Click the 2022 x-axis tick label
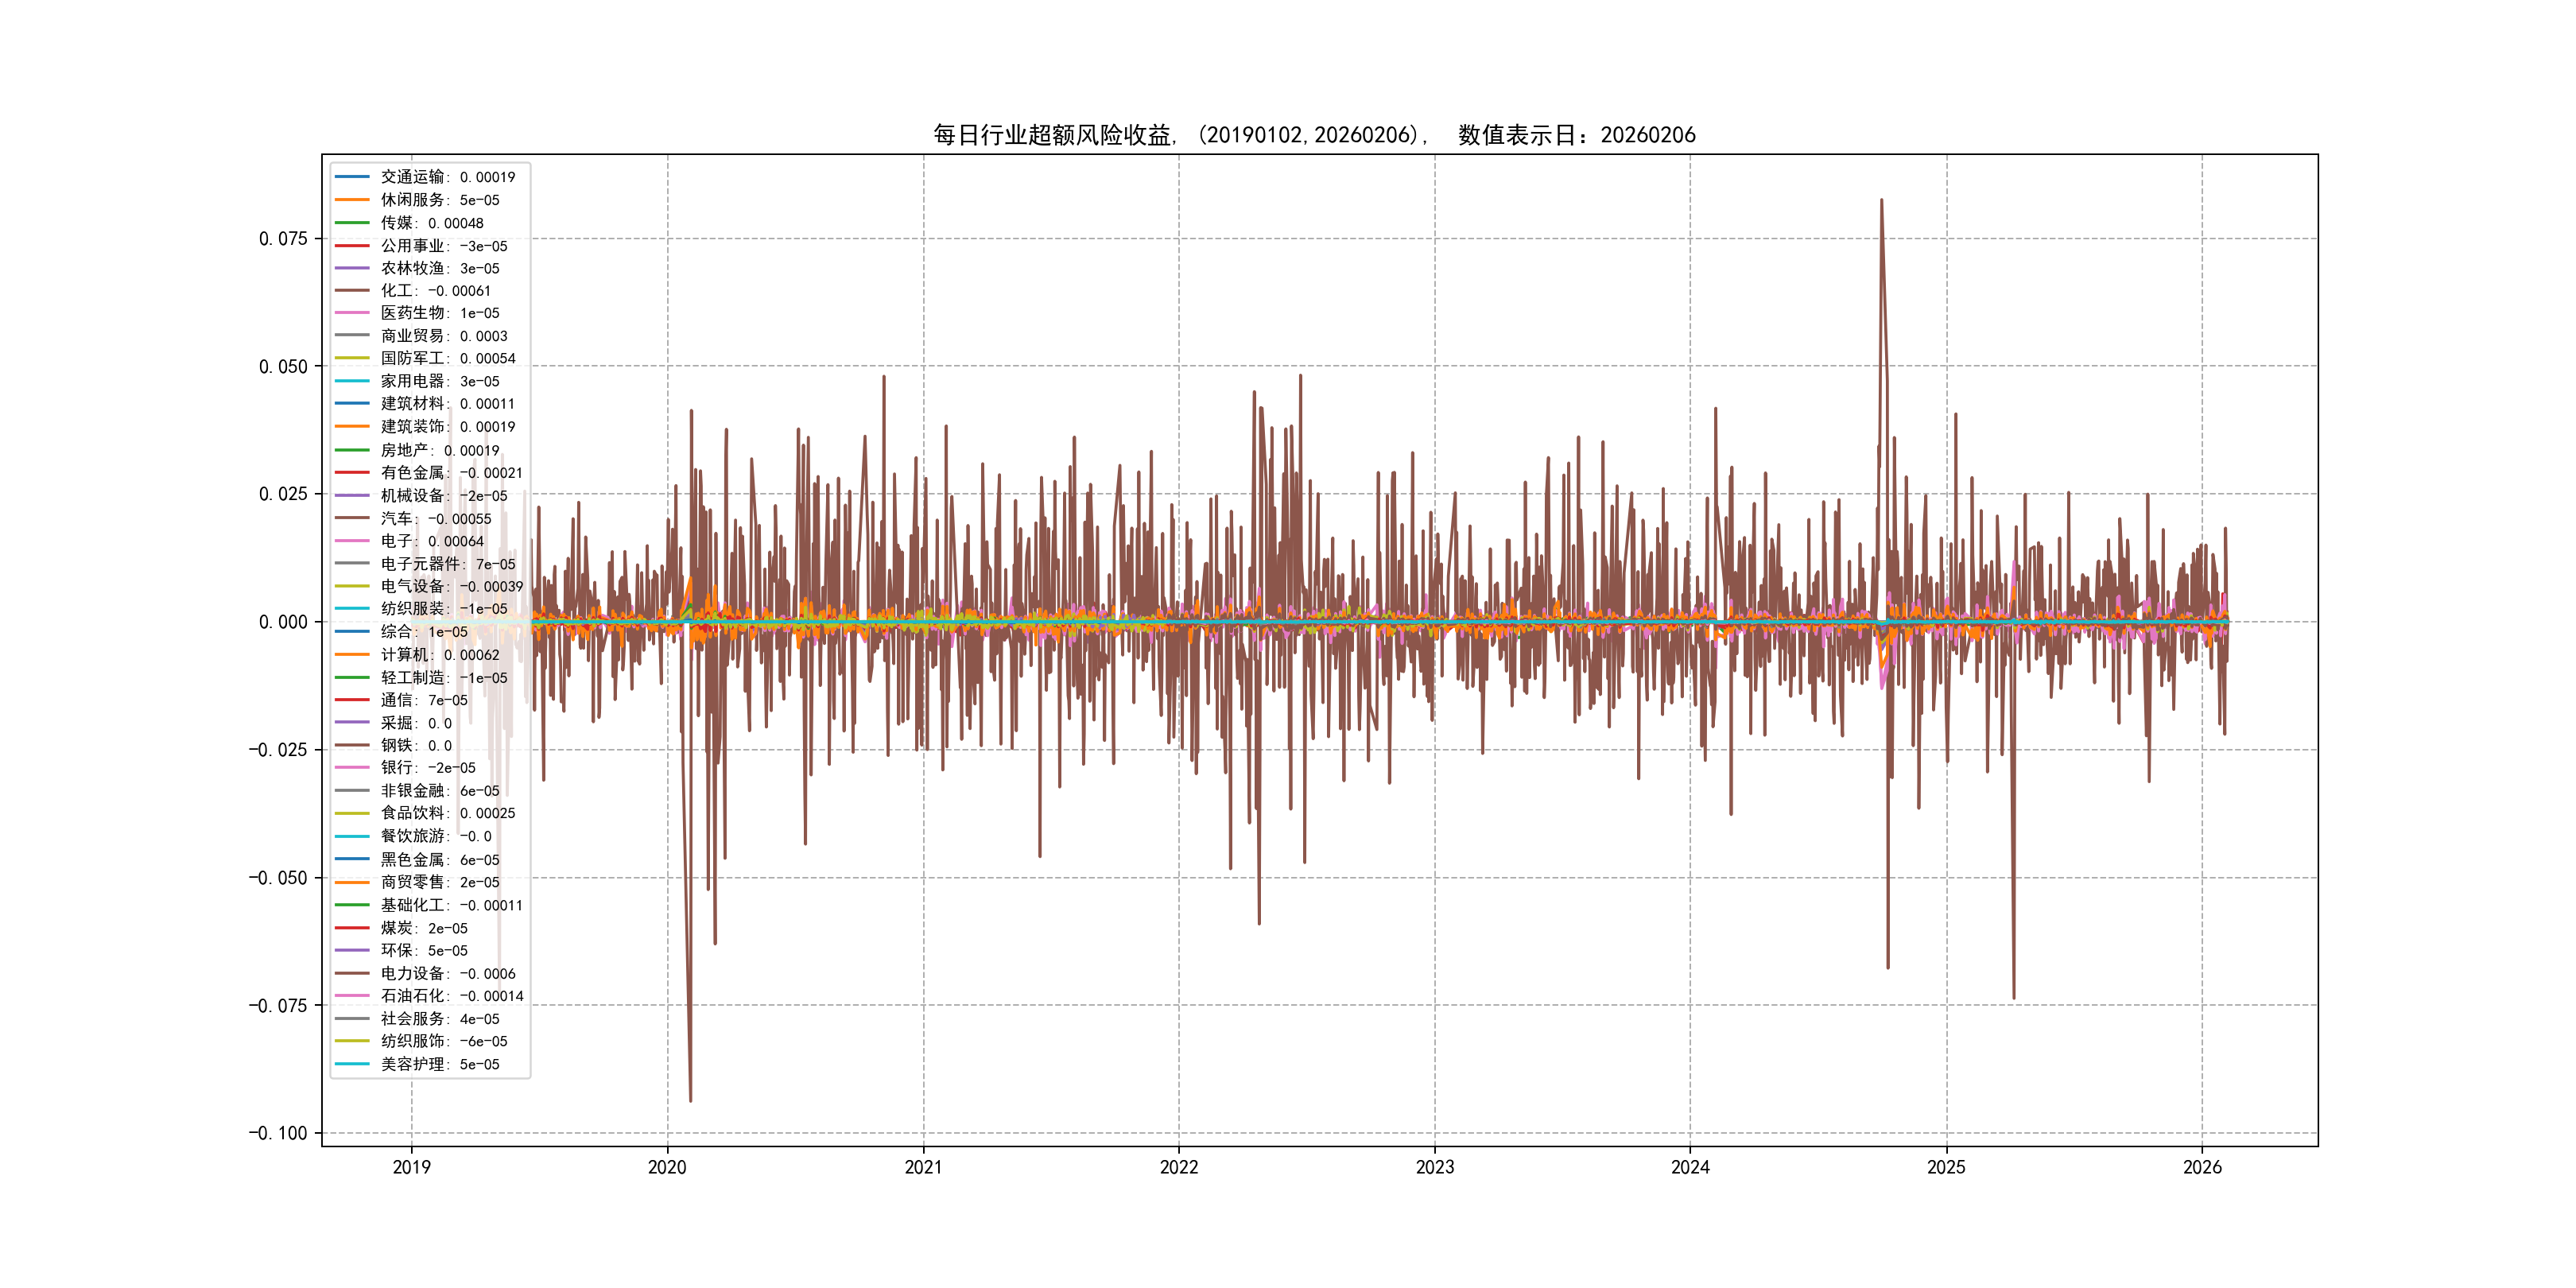The image size is (2576, 1288). pyautogui.click(x=1178, y=1167)
